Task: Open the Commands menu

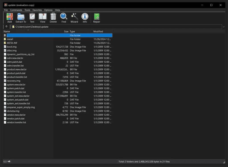Action: [x=16, y=10]
